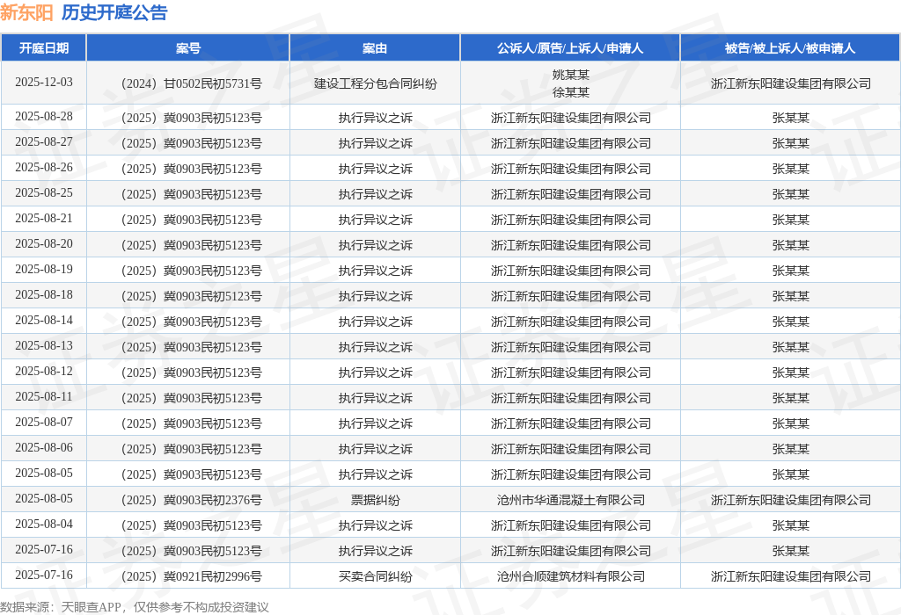Click 张某某 in the 2025-08-14 row
The width and height of the screenshot is (901, 615).
point(791,322)
